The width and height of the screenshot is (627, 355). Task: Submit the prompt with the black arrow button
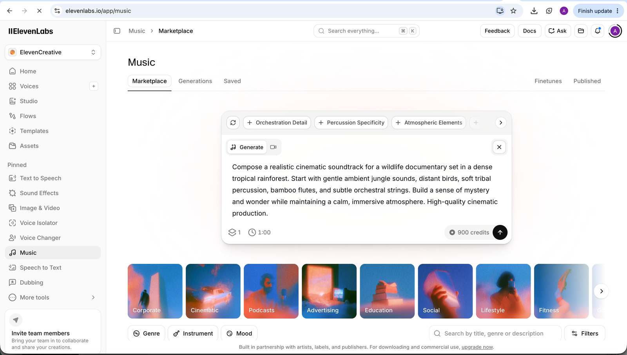click(500, 232)
